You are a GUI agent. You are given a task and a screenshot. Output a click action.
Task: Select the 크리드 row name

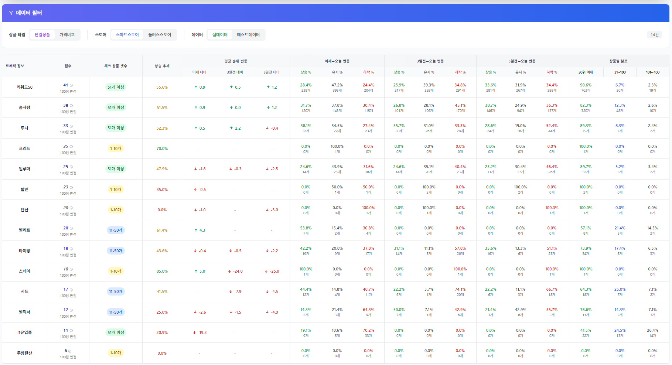click(x=24, y=149)
